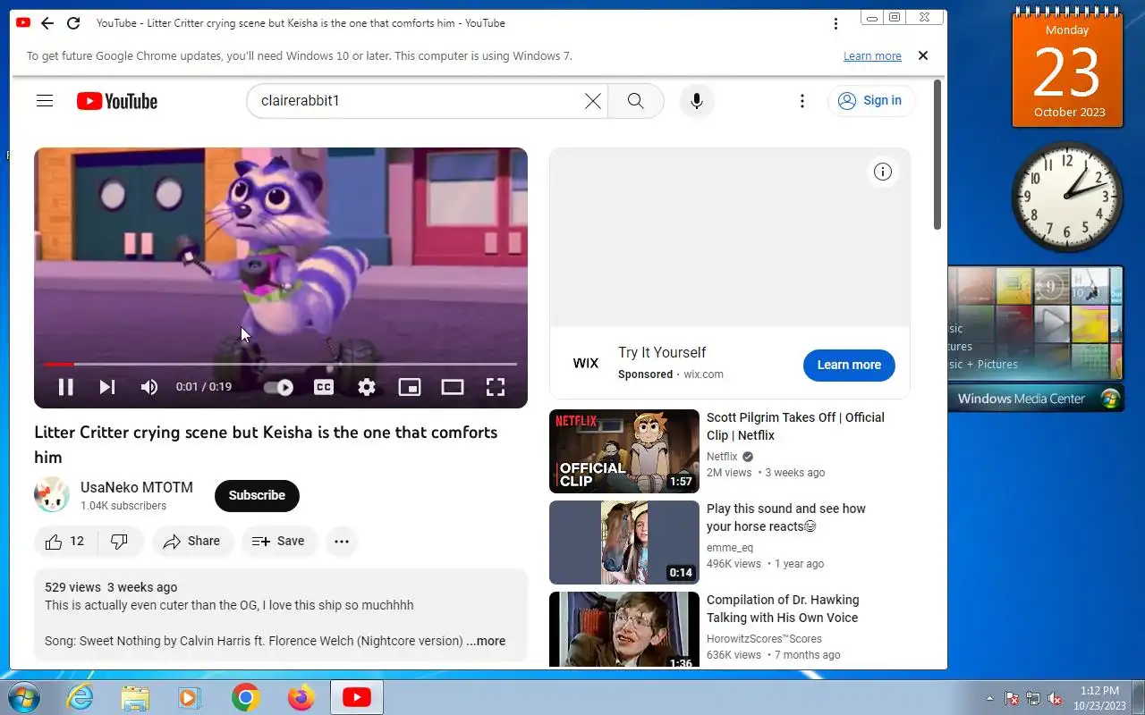Click the analog clock gadget
The width and height of the screenshot is (1145, 715).
(1067, 197)
